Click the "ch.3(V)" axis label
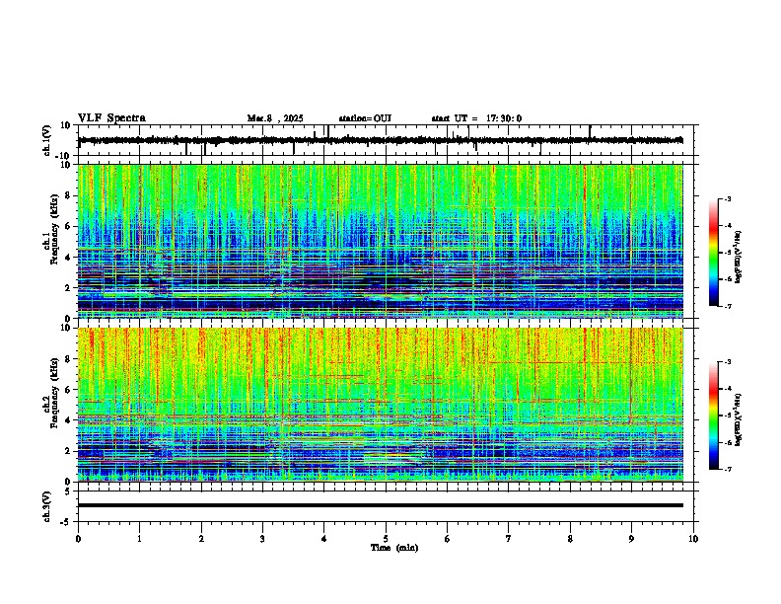 [x=47, y=506]
